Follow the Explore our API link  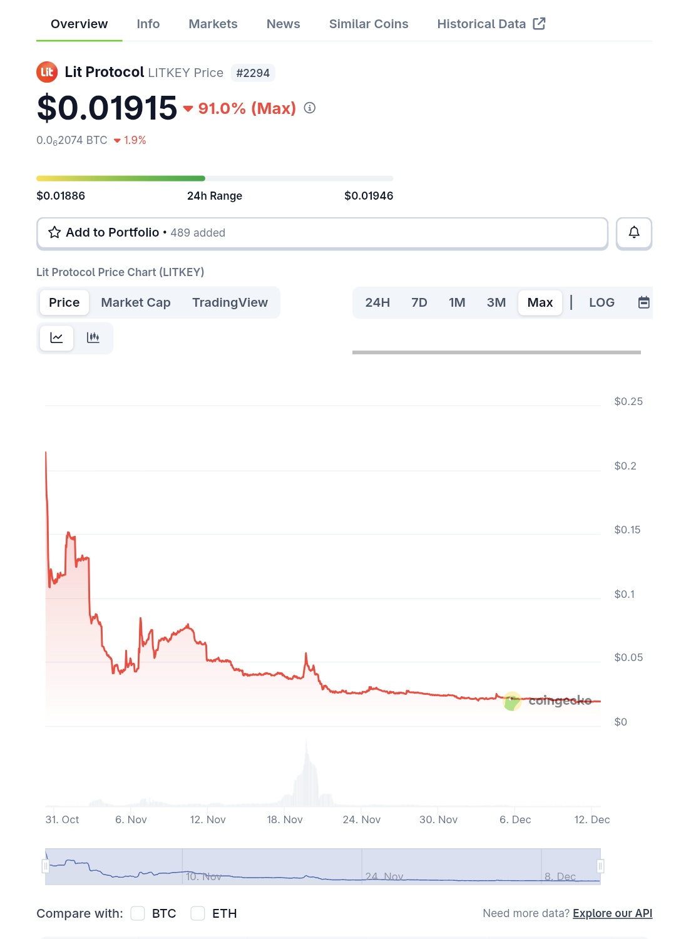coord(612,913)
